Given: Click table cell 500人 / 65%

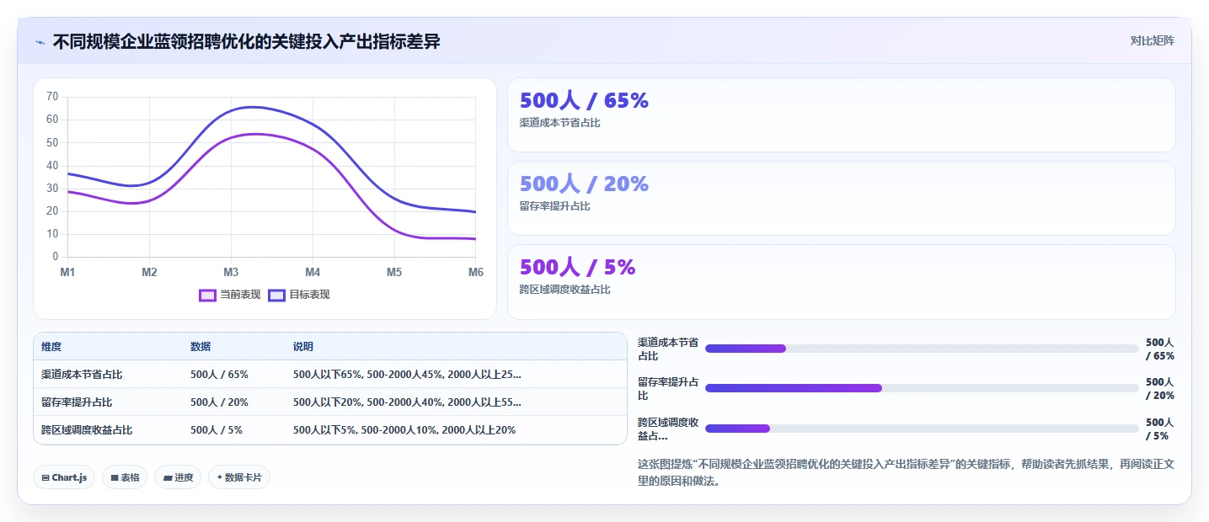Looking at the screenshot, I should pyautogui.click(x=219, y=375).
